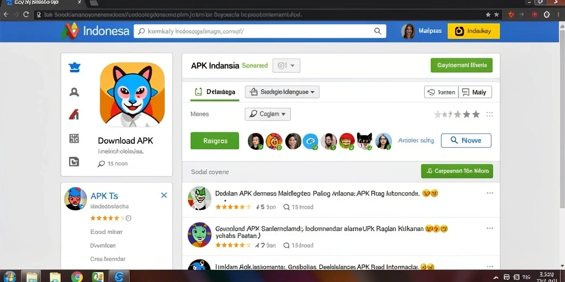Click the folder sidebar icon at bottom
The image size is (565, 282).
(74, 161)
